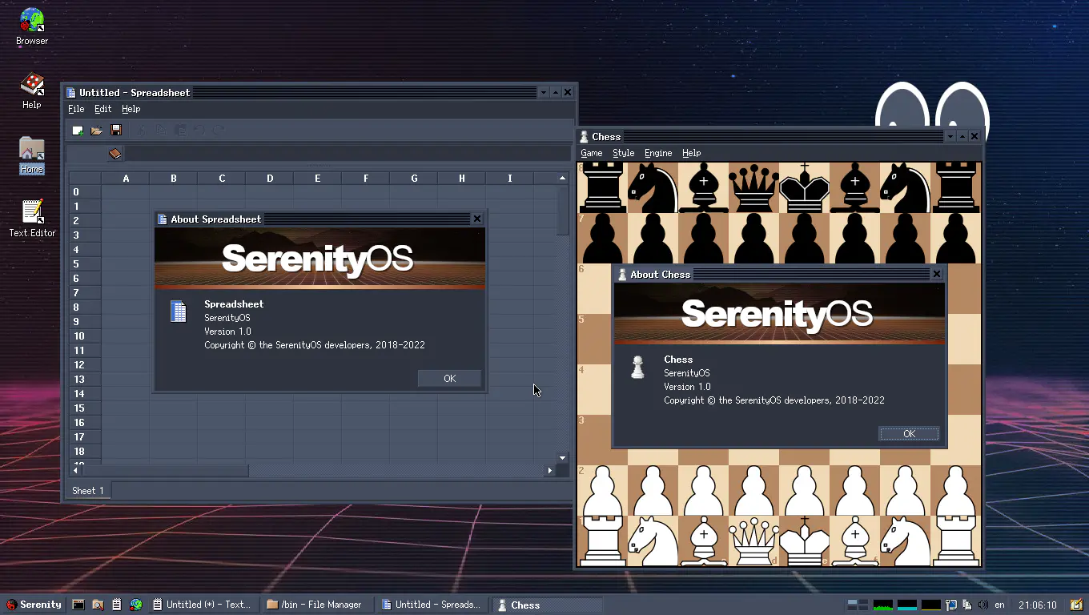Click Spreadsheet horizontal scrollbar left arrow
Screen dimensions: 1089x615
(76, 471)
